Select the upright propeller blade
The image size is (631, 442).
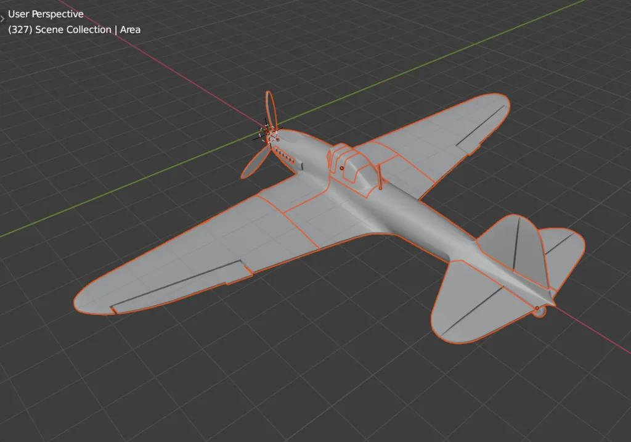pyautogui.click(x=271, y=109)
